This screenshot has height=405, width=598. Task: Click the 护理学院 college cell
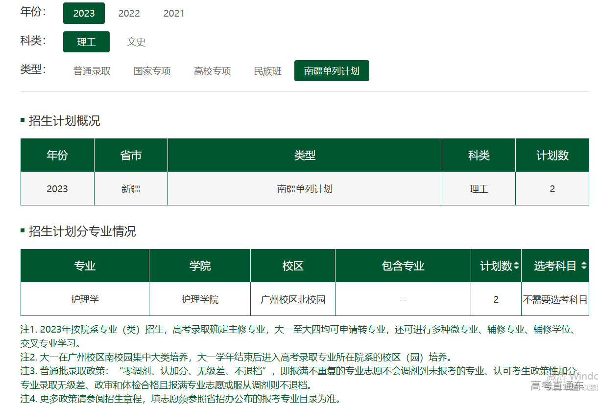click(200, 299)
